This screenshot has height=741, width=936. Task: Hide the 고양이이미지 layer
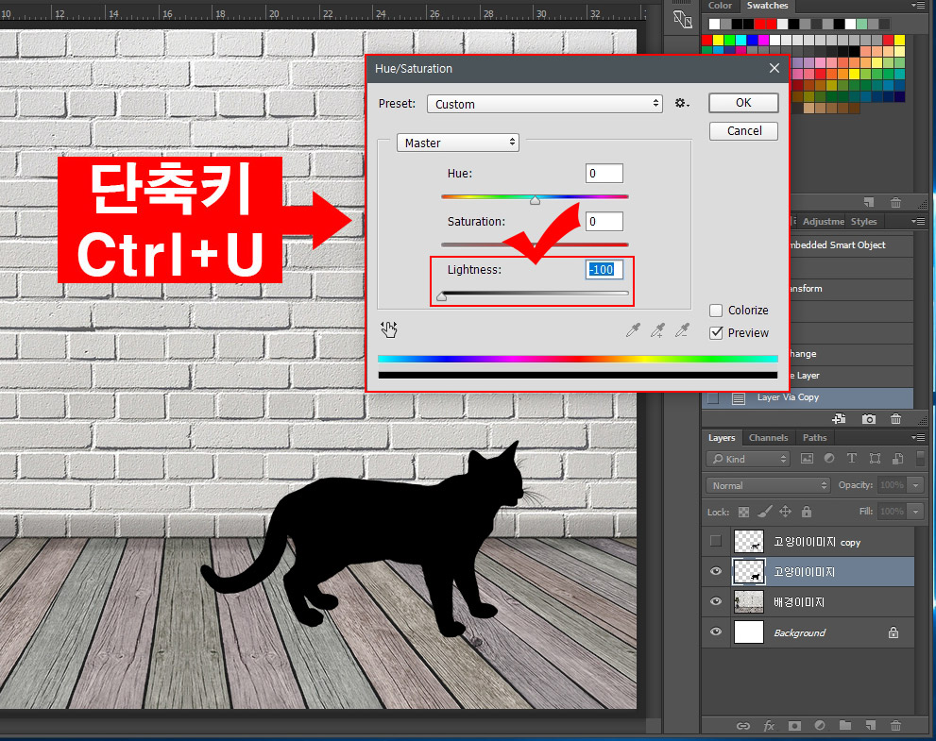coord(716,571)
